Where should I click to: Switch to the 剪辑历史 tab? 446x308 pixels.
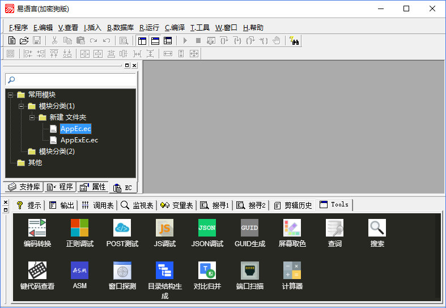292,205
